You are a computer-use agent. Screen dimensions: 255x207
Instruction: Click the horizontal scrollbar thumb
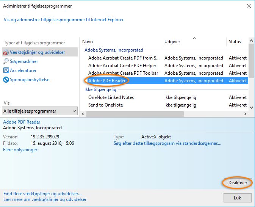click(135, 114)
